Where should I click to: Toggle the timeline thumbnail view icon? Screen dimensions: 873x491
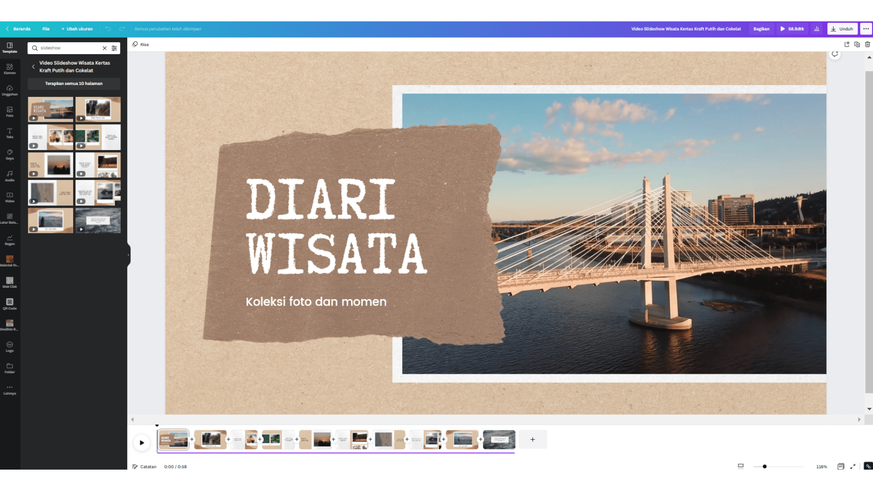(741, 466)
